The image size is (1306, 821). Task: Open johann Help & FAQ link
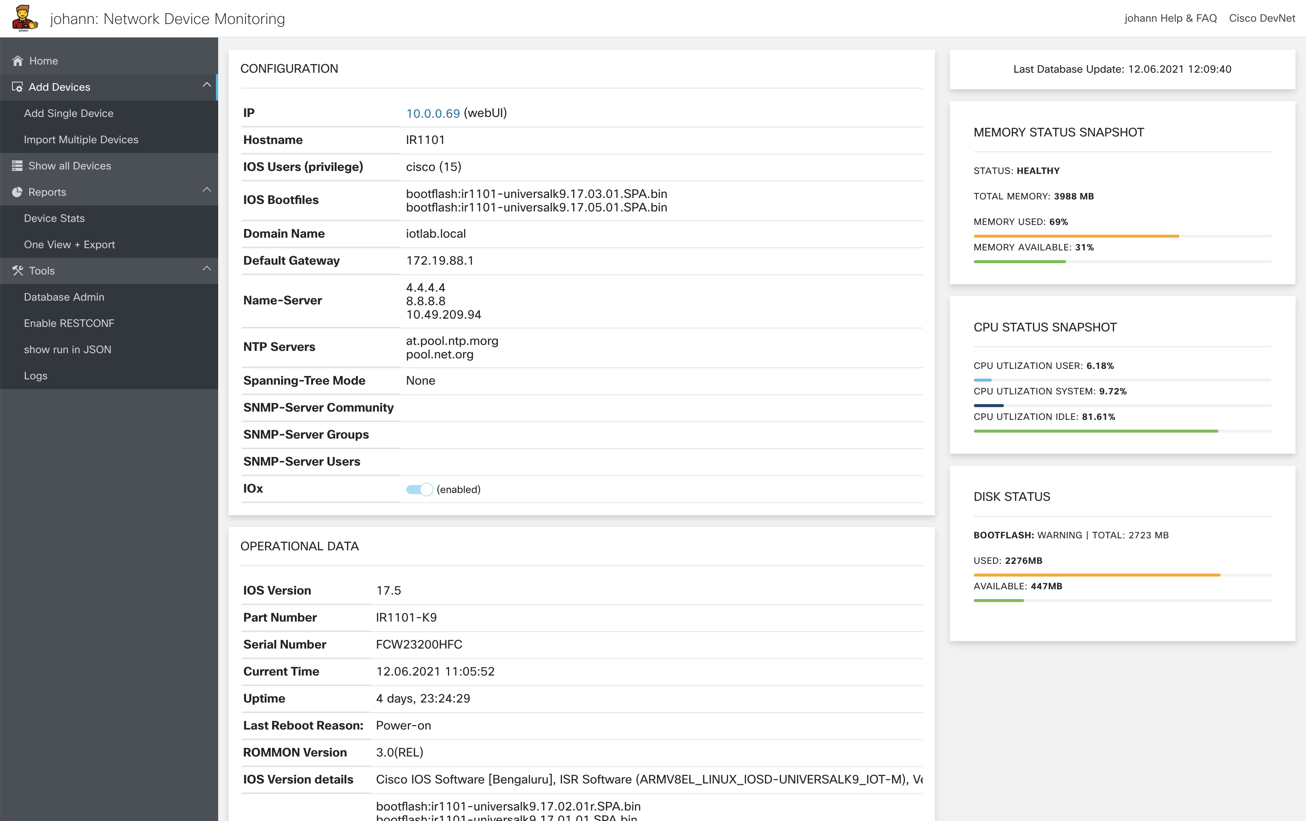tap(1170, 18)
